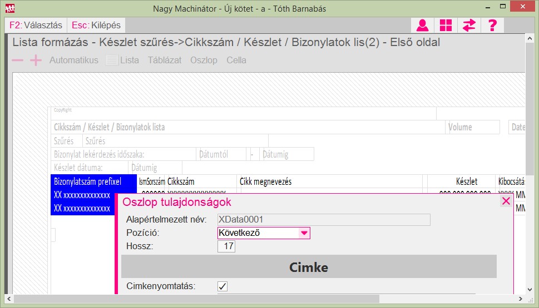Viewport: 539px width, 308px height.
Task: Open the Pozíció dropdown arrow
Action: pos(304,233)
